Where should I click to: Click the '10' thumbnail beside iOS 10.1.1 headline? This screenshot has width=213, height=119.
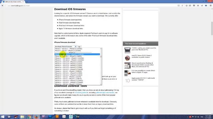(x=127, y=81)
